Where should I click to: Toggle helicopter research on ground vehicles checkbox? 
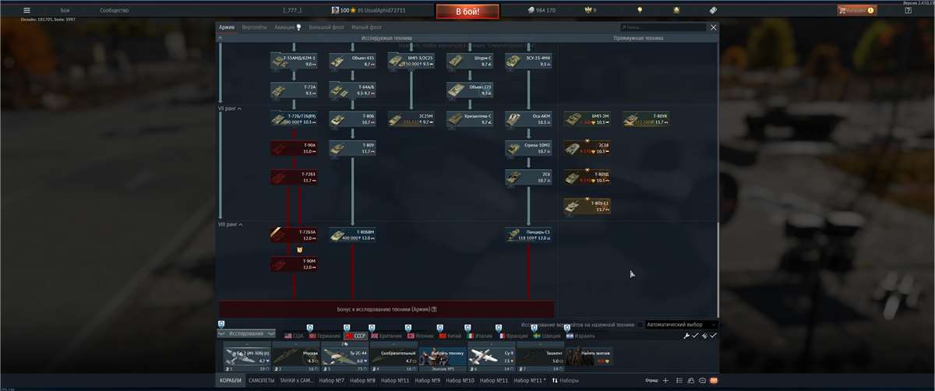(x=640, y=324)
